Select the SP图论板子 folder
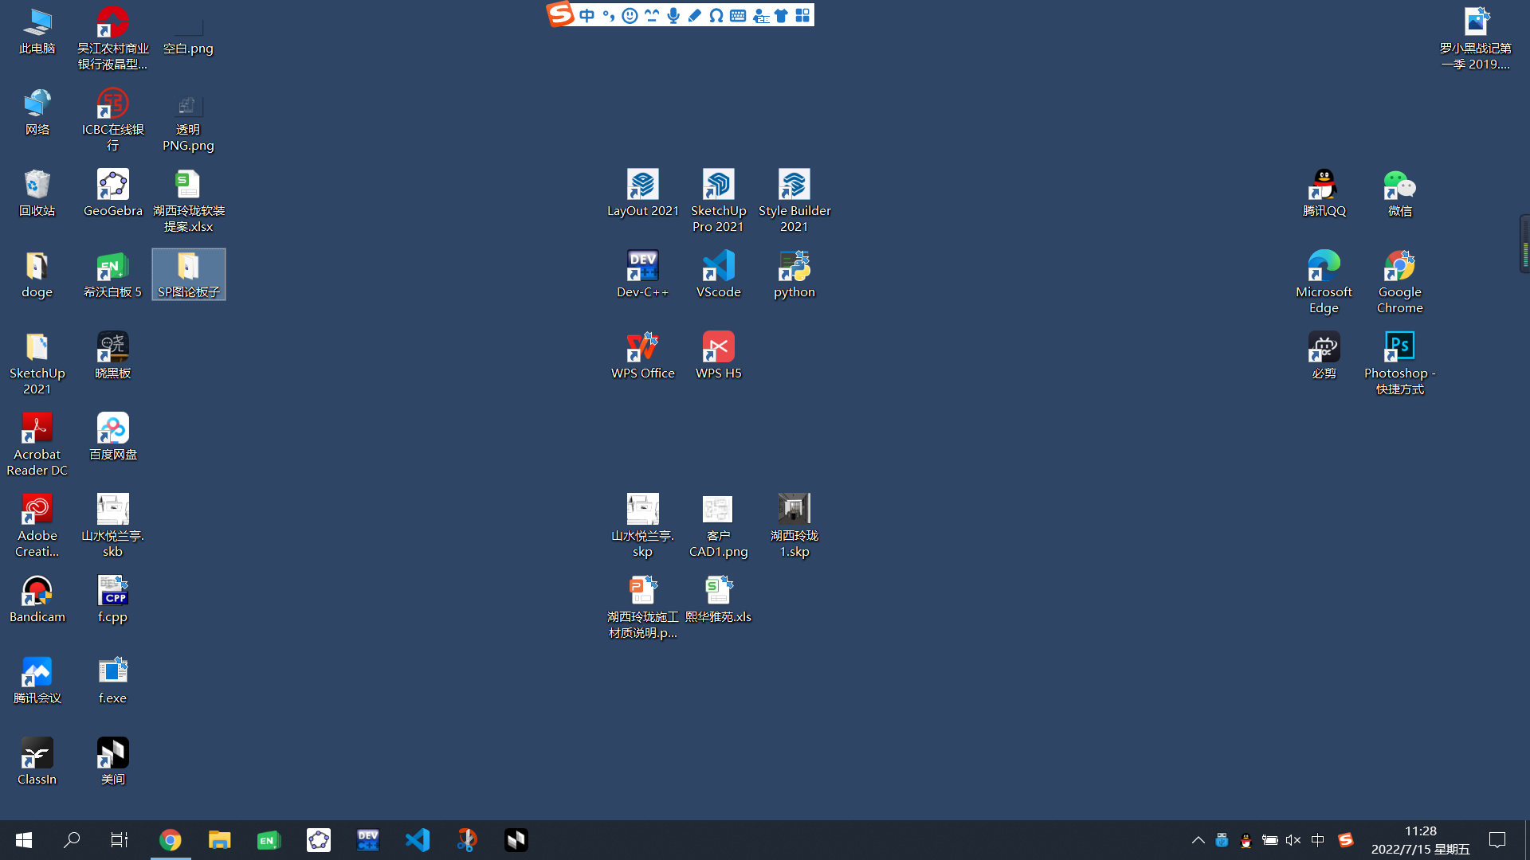1530x860 pixels. (188, 276)
